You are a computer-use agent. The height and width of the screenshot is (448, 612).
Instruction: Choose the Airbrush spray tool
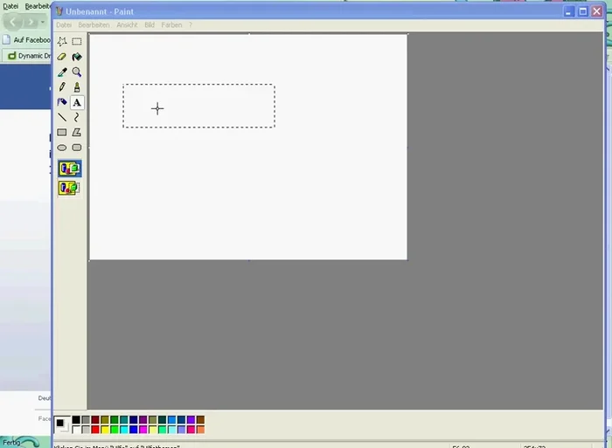[x=62, y=102]
